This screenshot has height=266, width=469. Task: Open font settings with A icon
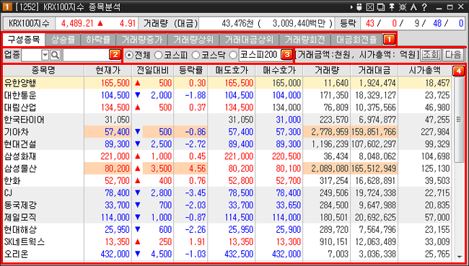(x=413, y=7)
